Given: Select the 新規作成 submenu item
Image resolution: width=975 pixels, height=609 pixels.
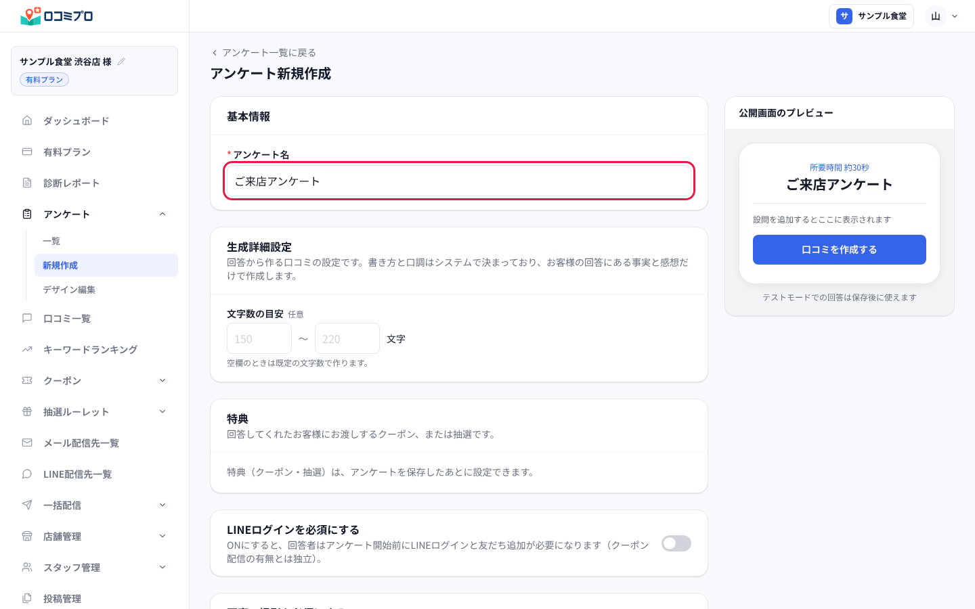Looking at the screenshot, I should click(106, 265).
